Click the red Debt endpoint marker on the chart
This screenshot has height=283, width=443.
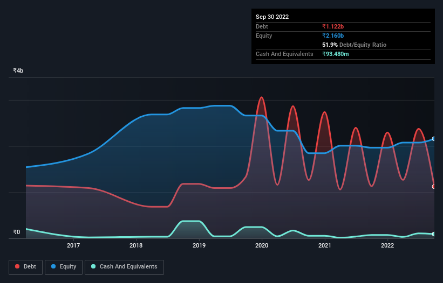434,186
